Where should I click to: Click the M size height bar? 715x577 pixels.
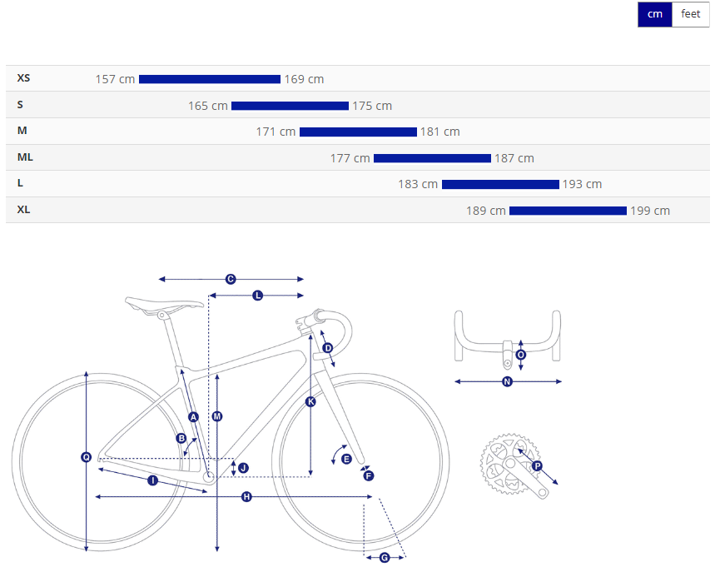tap(358, 132)
